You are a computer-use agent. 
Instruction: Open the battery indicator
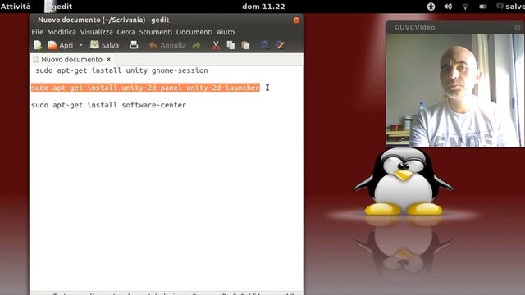(483, 7)
